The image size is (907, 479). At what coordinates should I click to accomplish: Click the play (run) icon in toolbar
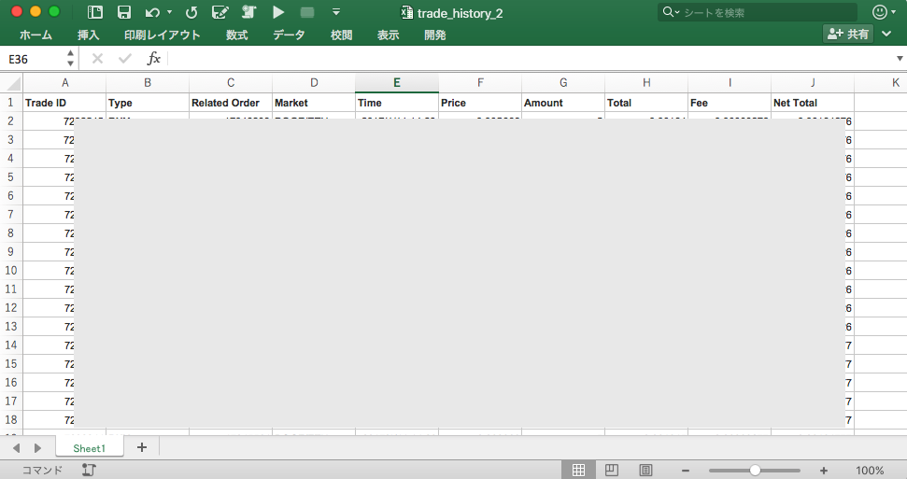(278, 12)
